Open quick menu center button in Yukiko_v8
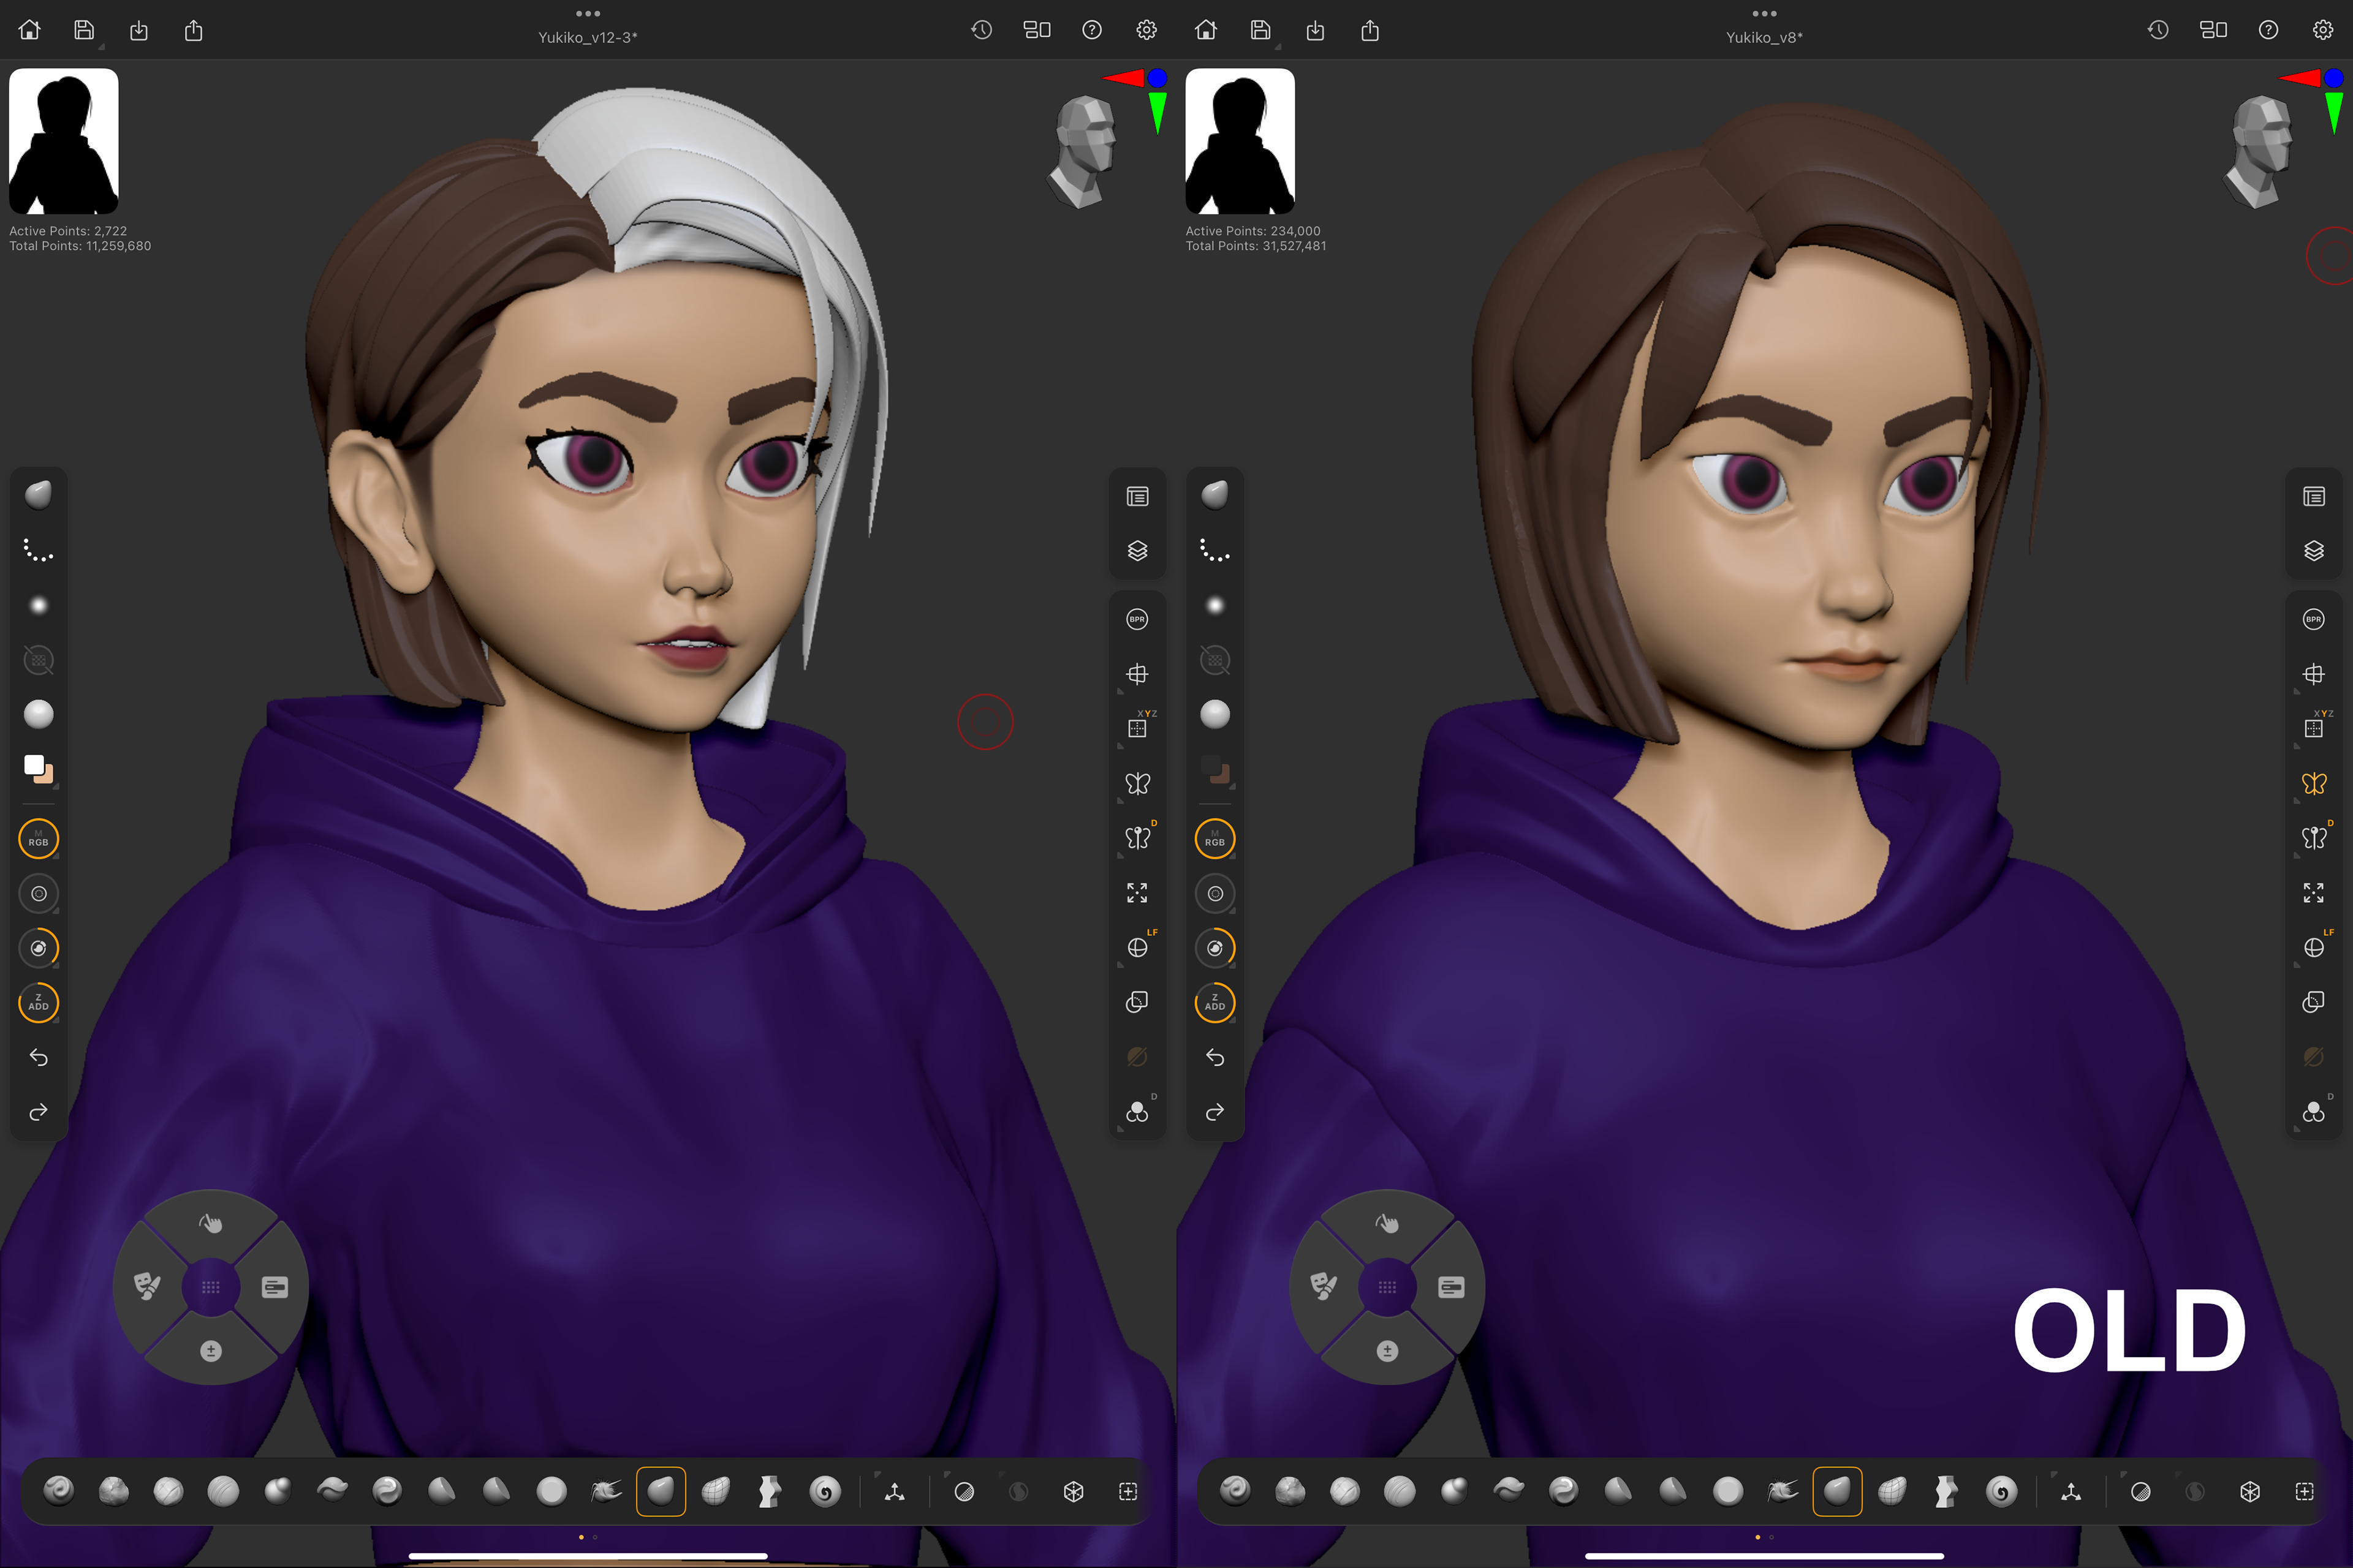2353x1568 pixels. [x=1387, y=1287]
